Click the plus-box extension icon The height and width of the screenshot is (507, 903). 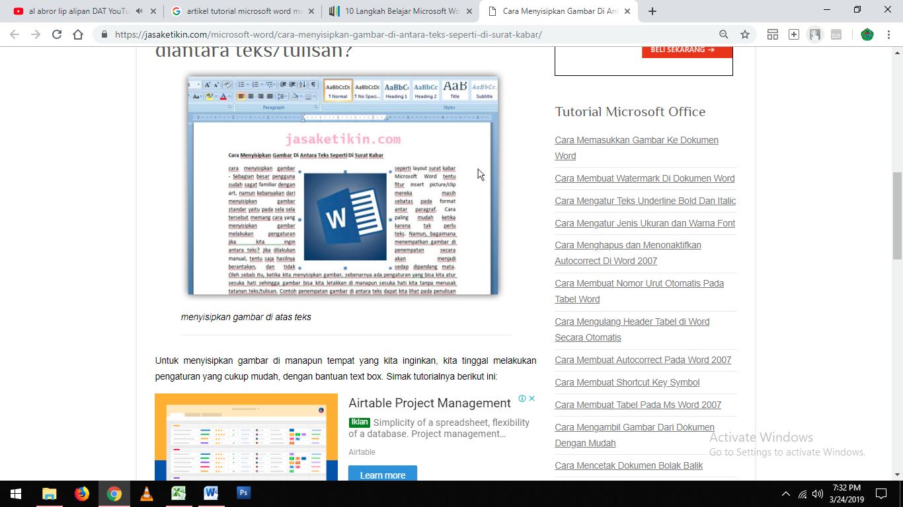[794, 34]
